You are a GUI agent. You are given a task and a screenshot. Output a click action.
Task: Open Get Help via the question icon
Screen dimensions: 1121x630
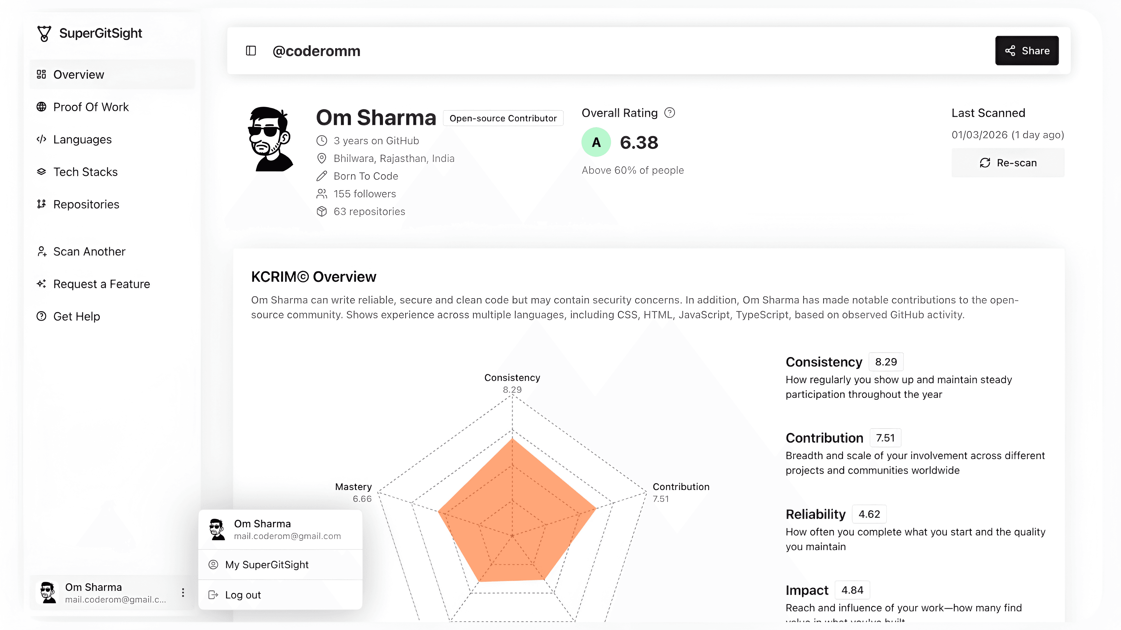pos(41,316)
